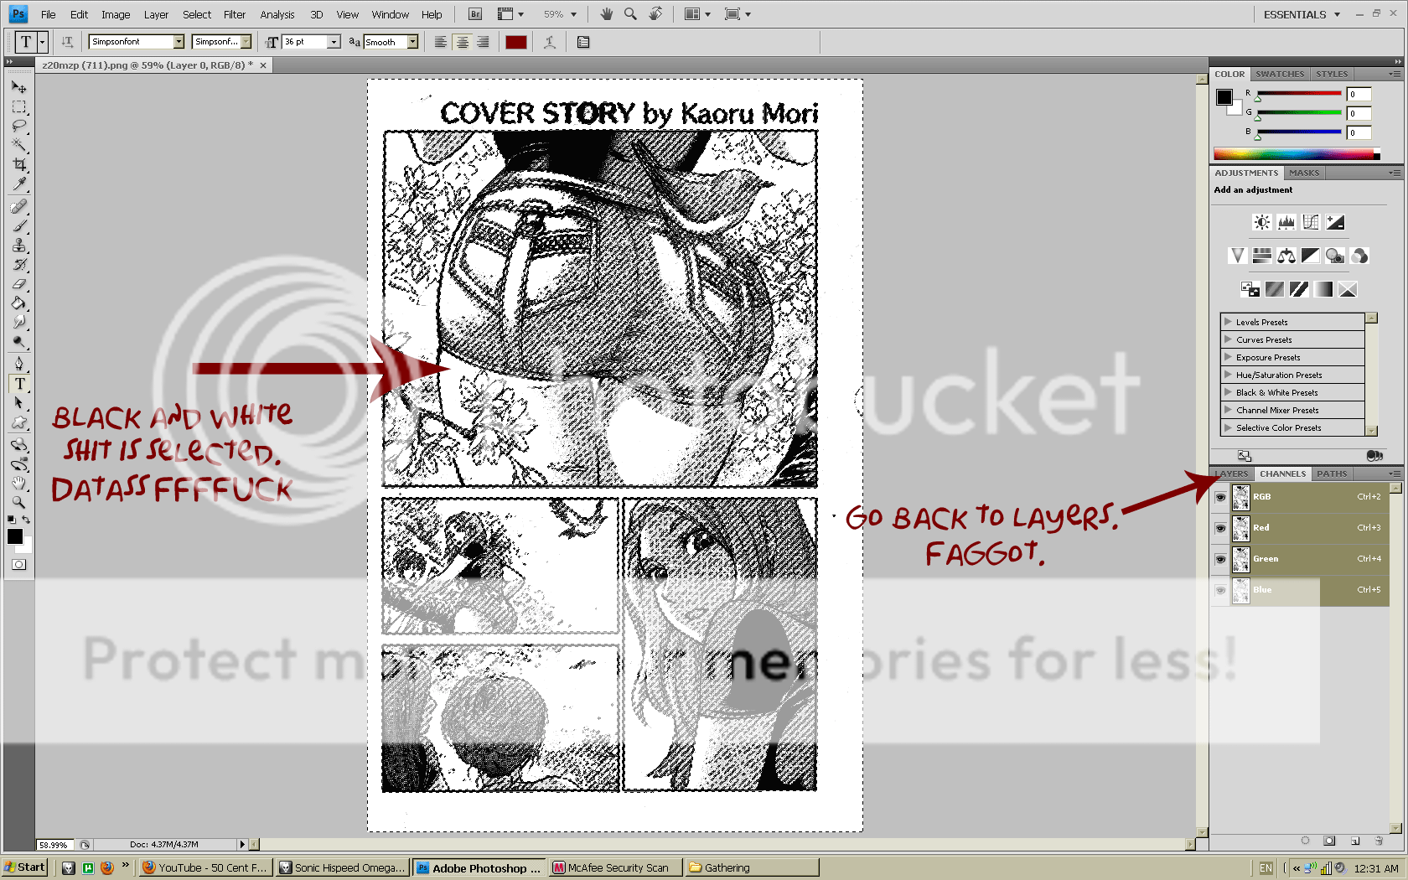This screenshot has width=1408, height=880.
Task: Select the Lasso tool
Action: tap(19, 127)
